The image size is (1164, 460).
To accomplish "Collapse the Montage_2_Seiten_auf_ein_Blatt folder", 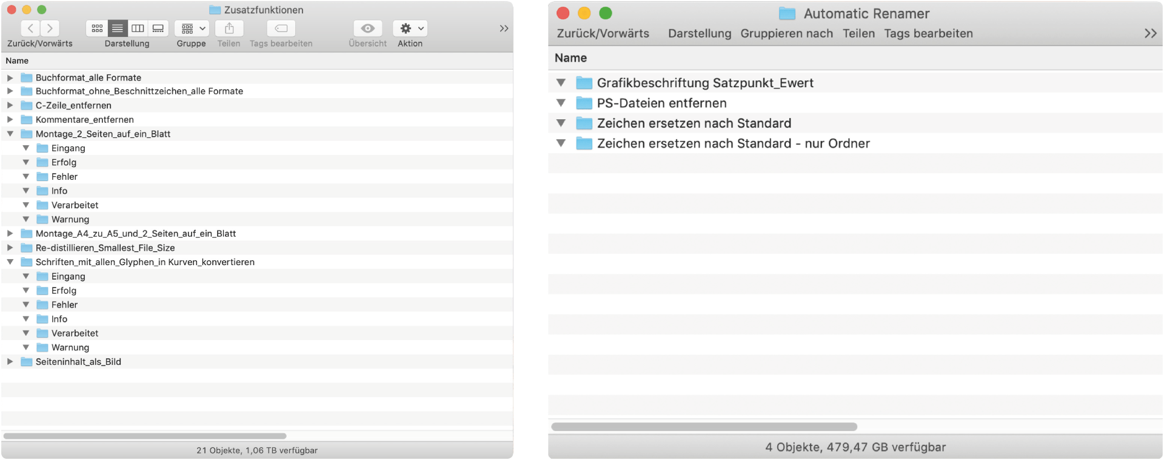I will click(x=10, y=134).
